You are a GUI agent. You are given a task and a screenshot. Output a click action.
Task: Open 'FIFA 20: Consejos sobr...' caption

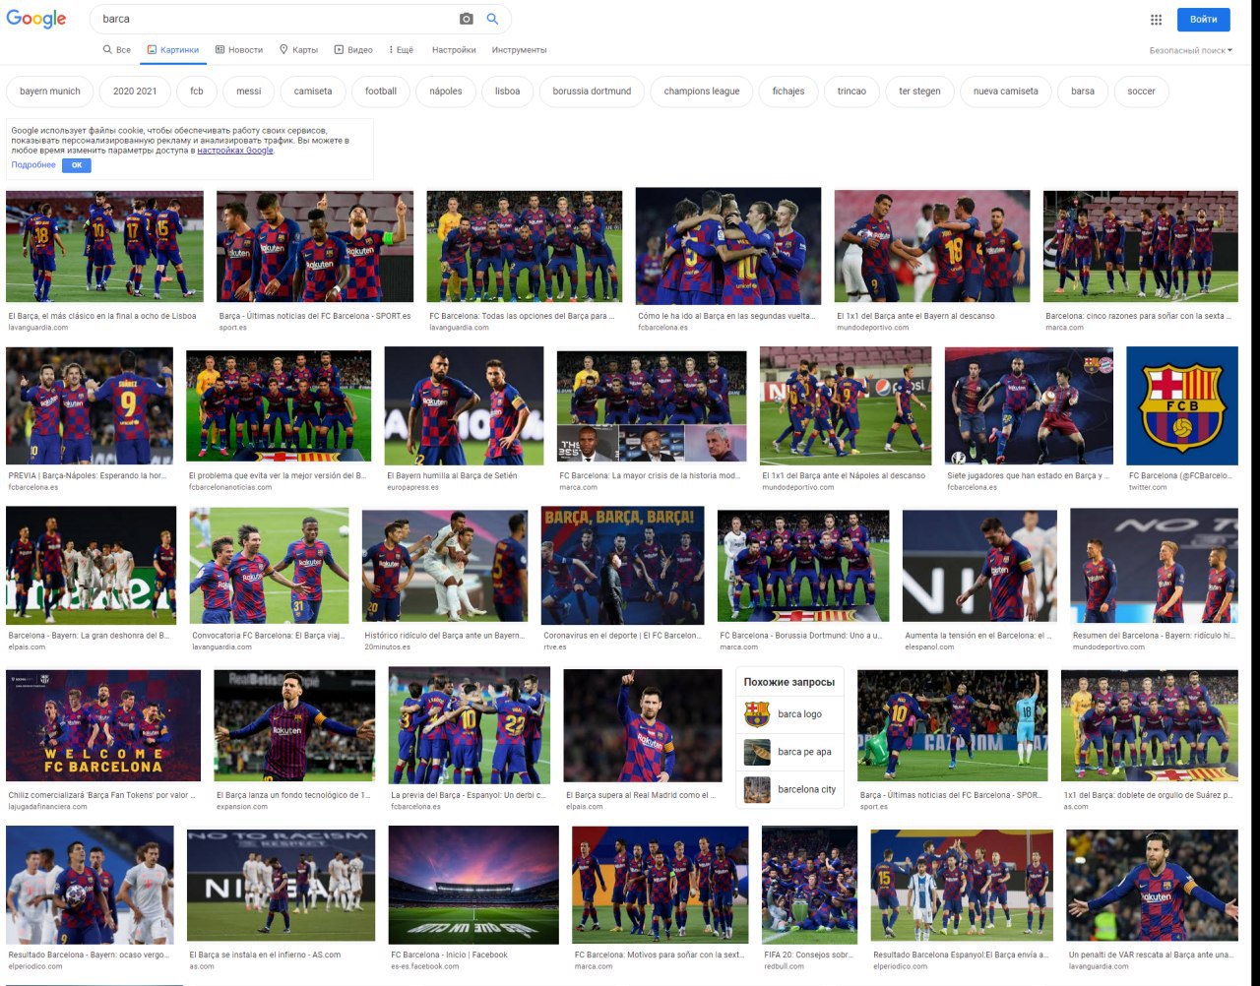pos(808,955)
